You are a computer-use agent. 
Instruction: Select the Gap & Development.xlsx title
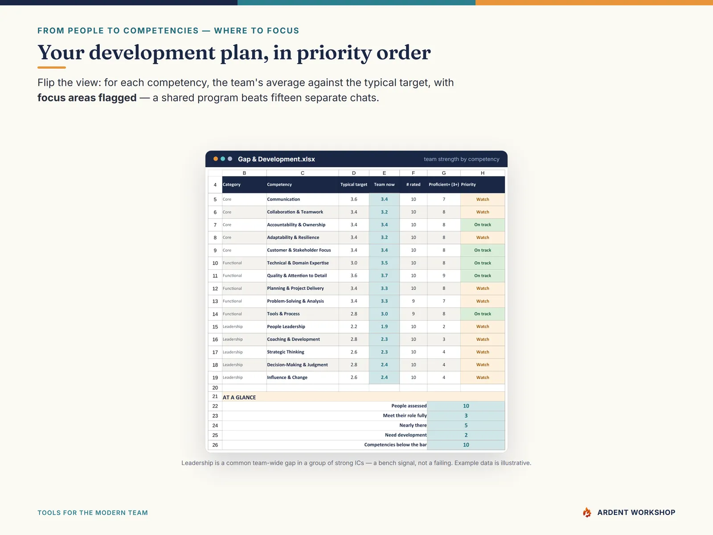[x=276, y=159]
